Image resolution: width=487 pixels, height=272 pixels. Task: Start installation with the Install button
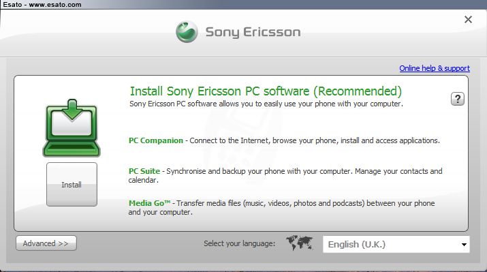click(x=72, y=184)
